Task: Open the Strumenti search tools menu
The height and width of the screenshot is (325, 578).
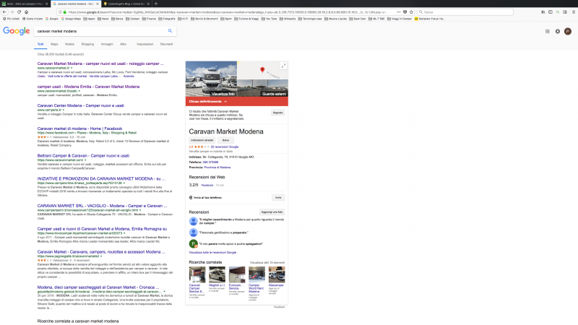Action: pos(166,44)
